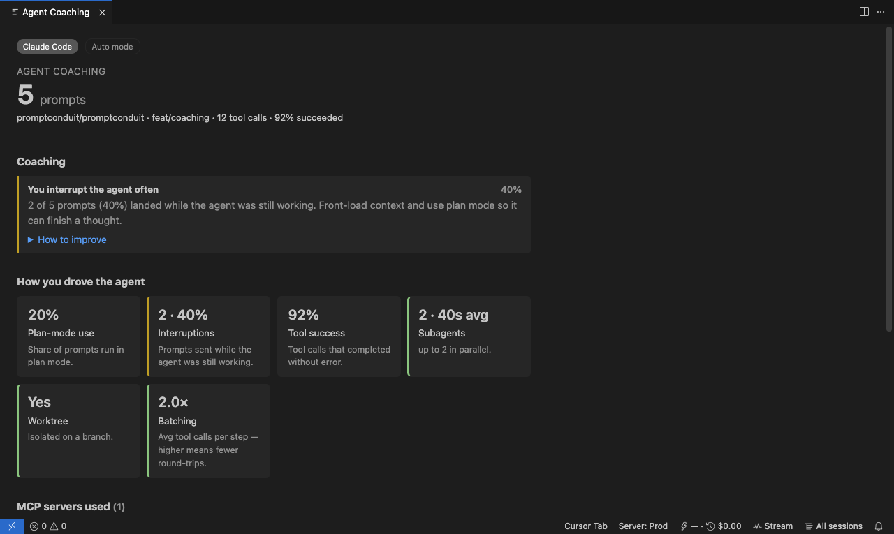Open notifications bell in status bar
This screenshot has height=534, width=894.
[879, 526]
